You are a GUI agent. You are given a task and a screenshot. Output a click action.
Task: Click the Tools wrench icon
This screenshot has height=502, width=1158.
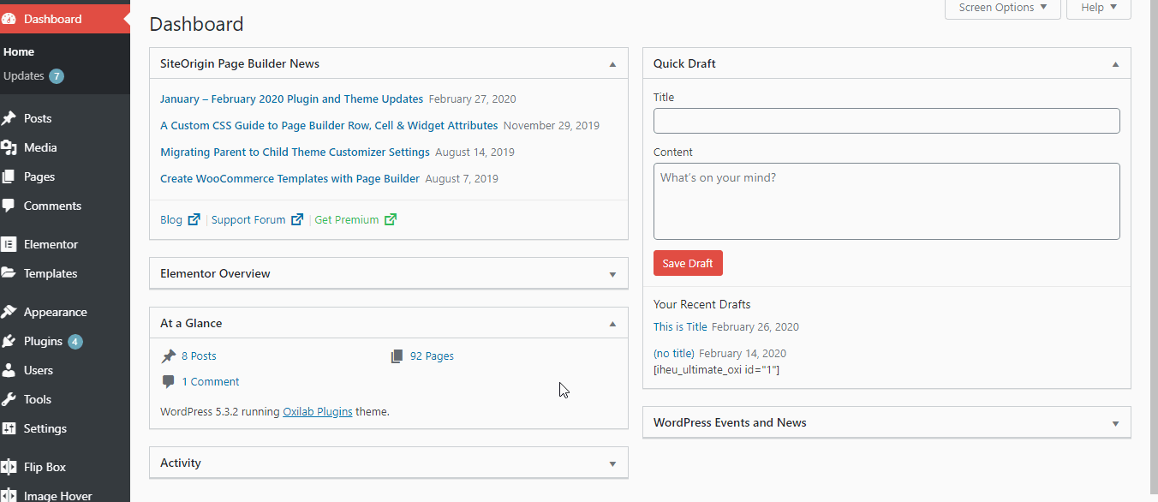click(x=9, y=399)
